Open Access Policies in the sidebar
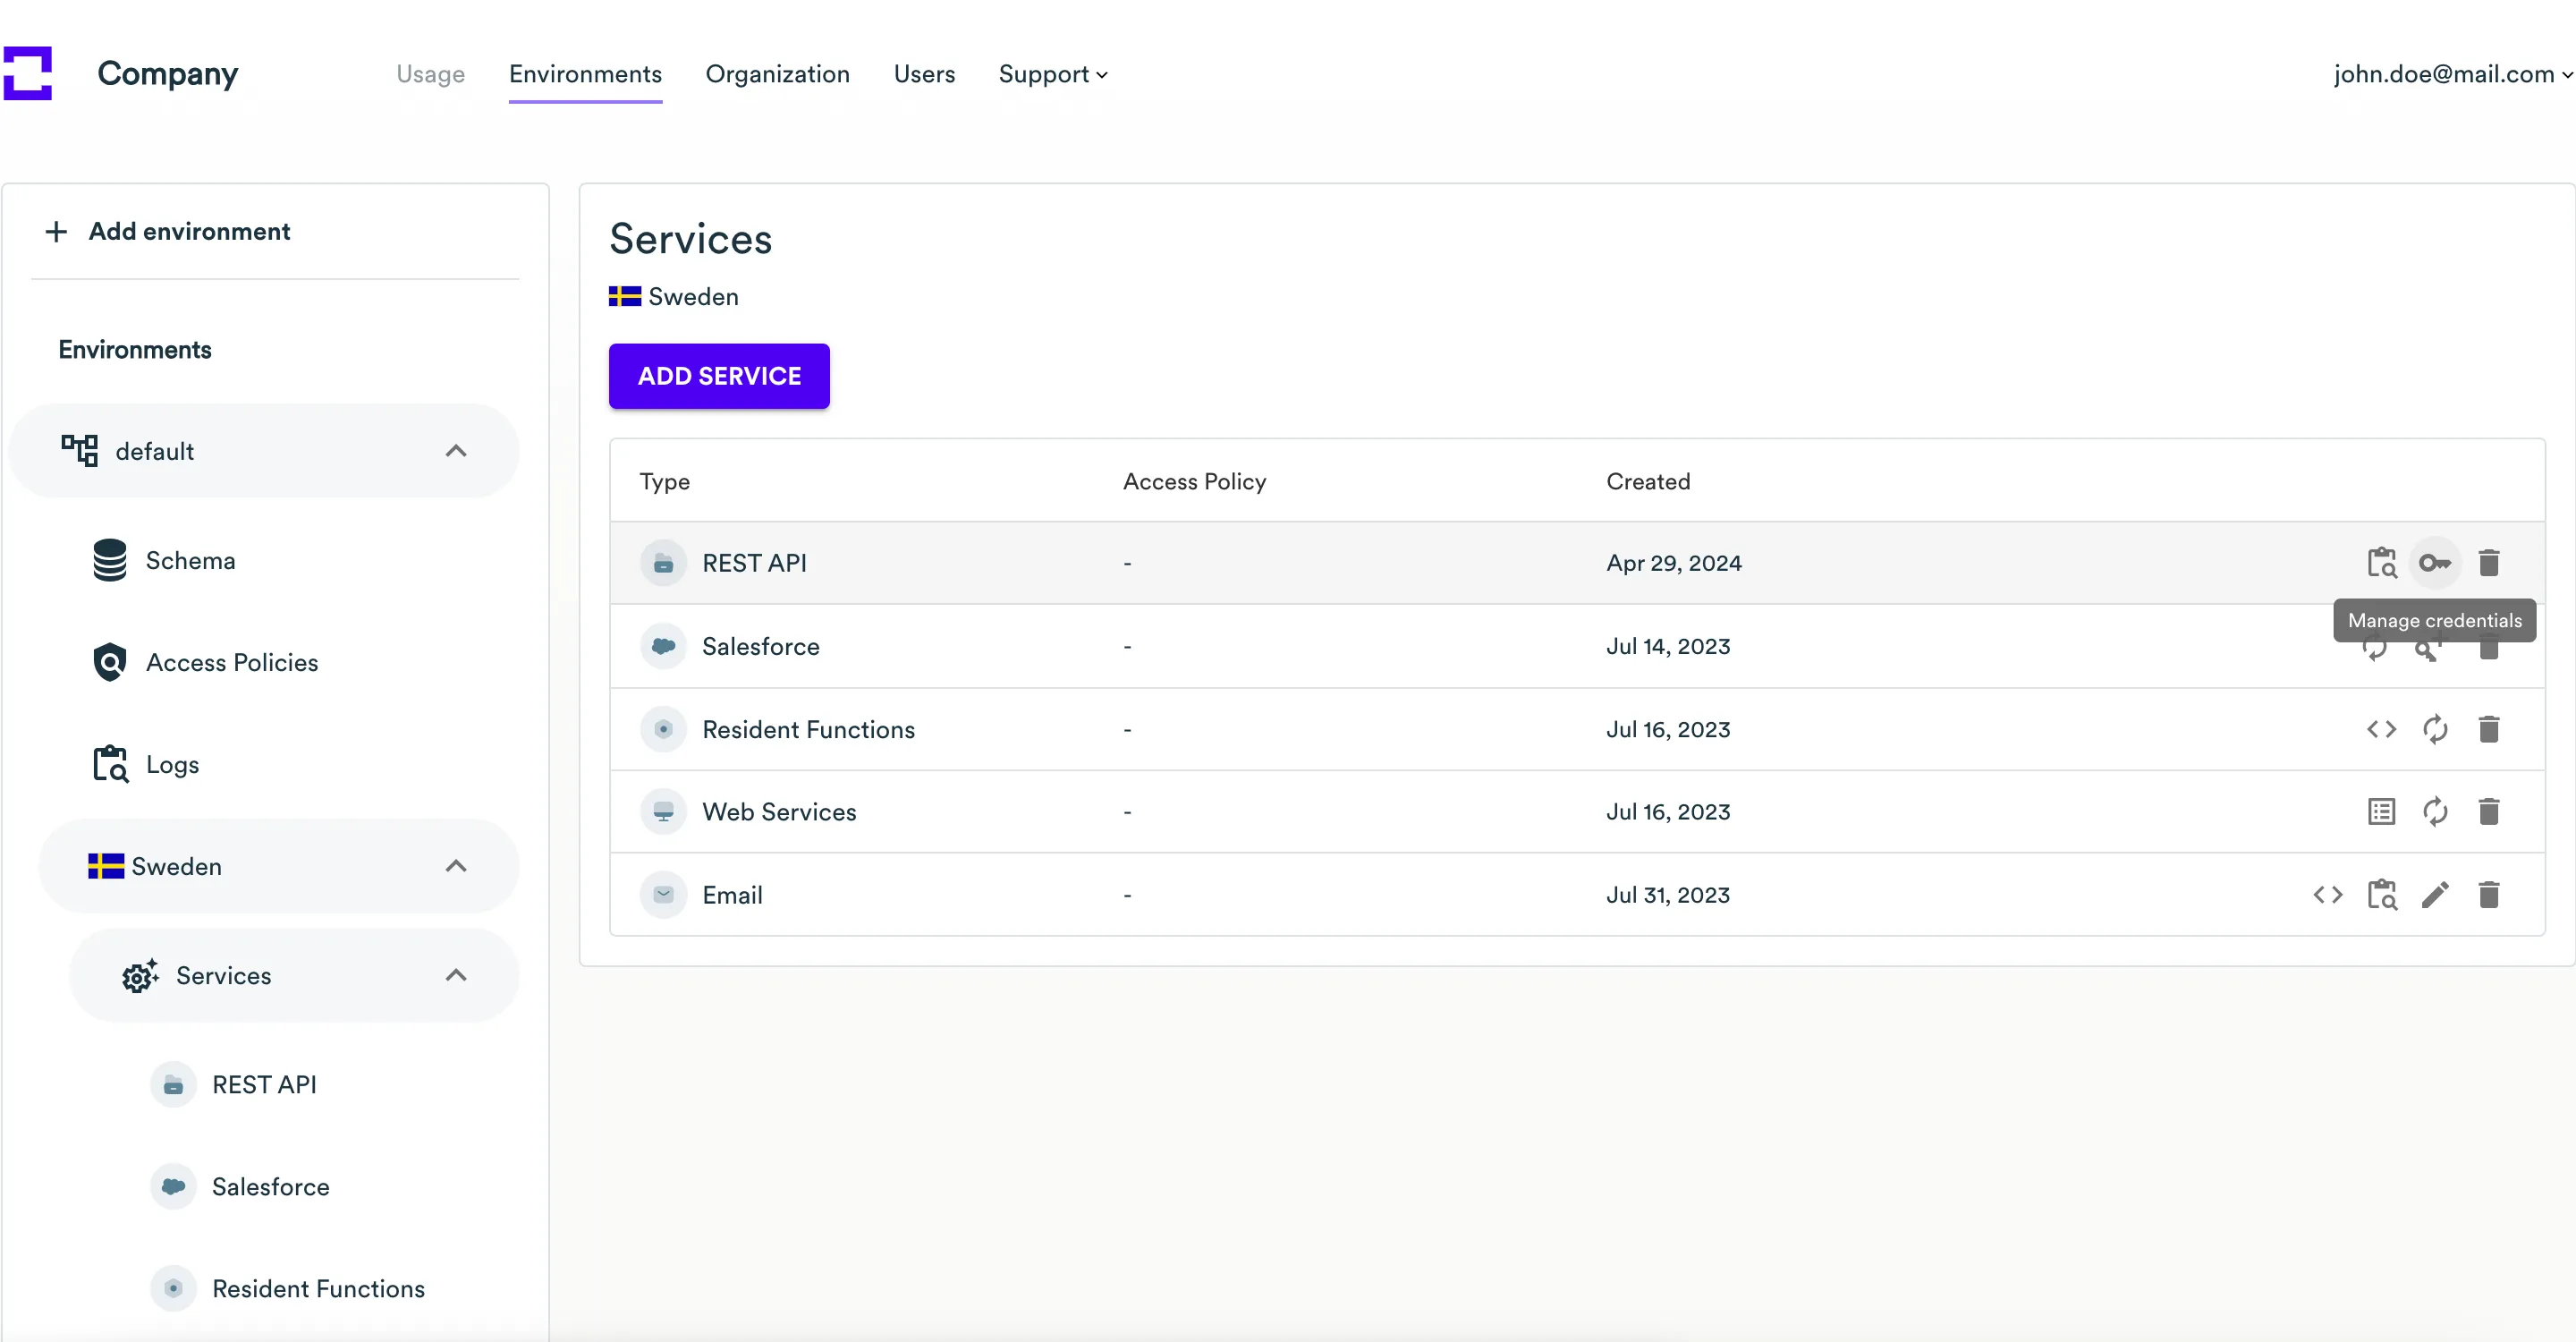Image resolution: width=2576 pixels, height=1342 pixels. pos(231,662)
